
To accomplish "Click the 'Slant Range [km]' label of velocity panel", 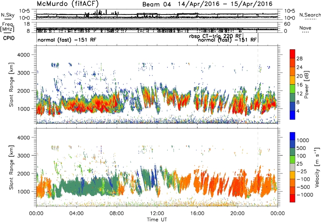I will (11, 167).
